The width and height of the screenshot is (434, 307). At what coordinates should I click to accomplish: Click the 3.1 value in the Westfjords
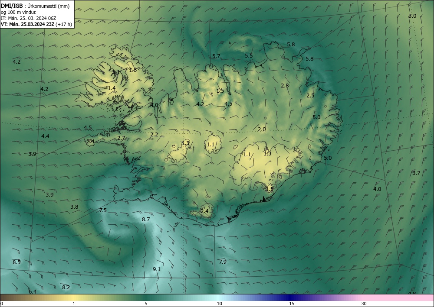116,72
